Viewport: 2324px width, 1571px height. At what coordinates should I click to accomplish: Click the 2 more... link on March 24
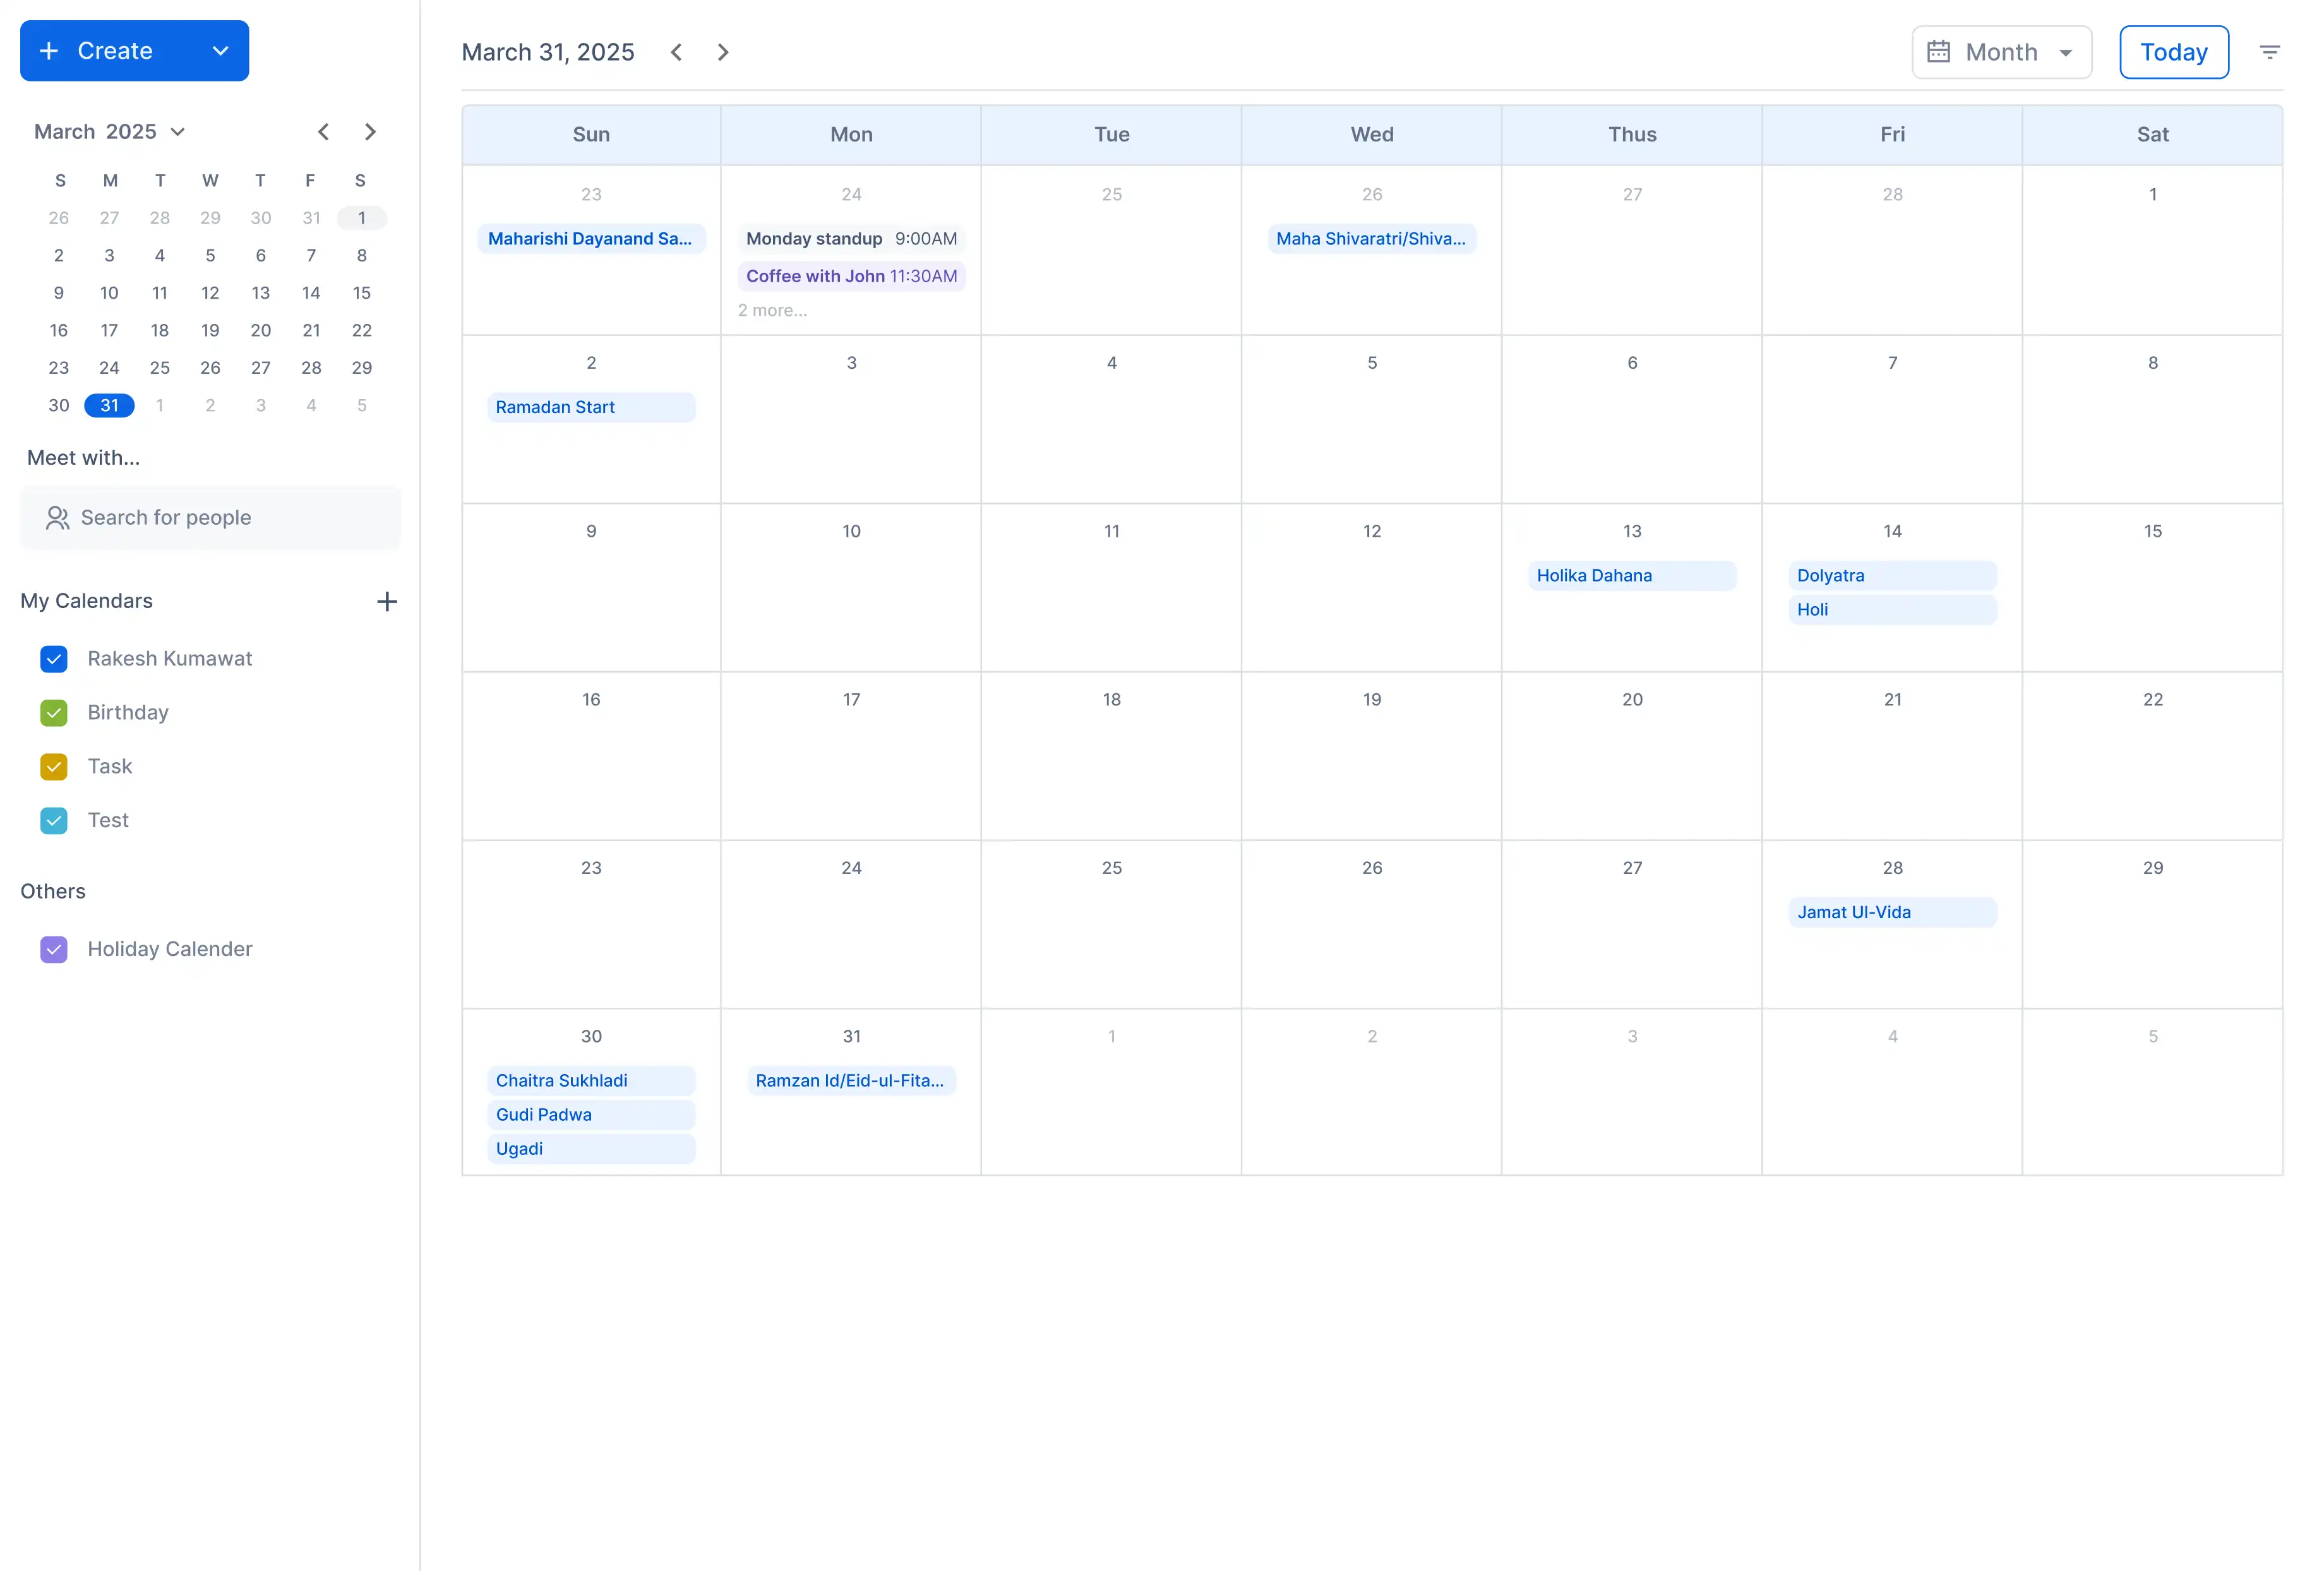click(x=772, y=310)
